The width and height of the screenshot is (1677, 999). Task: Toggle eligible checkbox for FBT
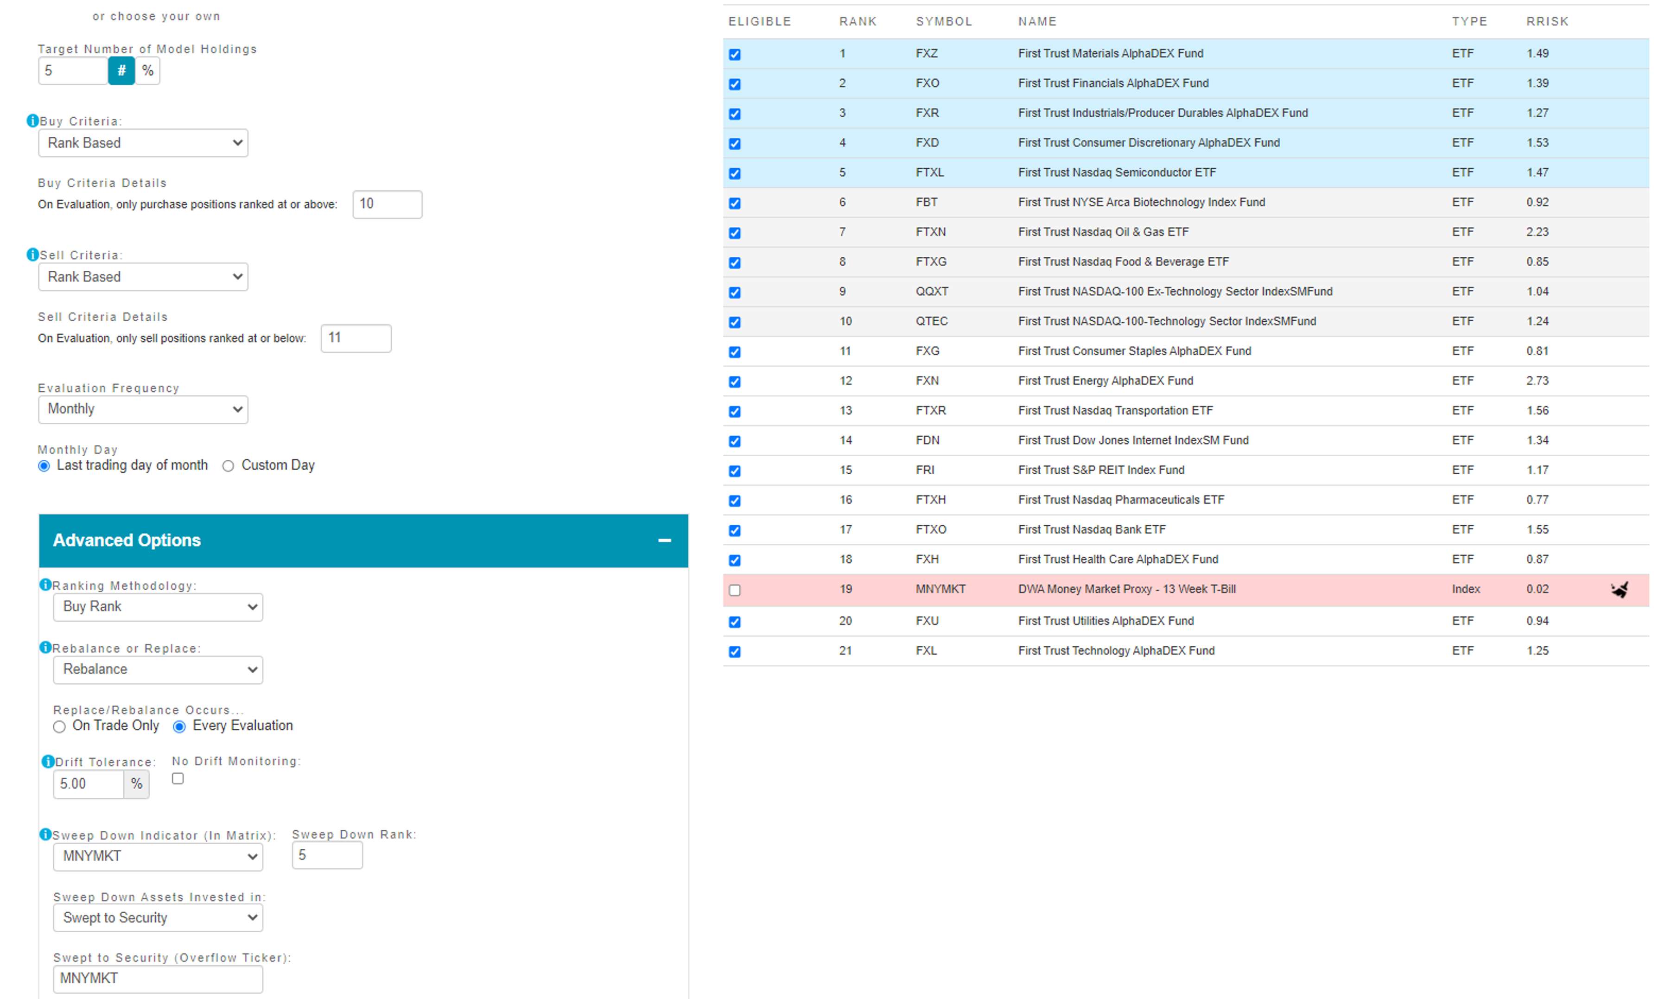click(735, 204)
